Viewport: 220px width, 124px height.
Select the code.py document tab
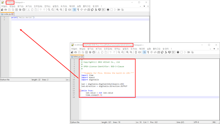(7, 14)
